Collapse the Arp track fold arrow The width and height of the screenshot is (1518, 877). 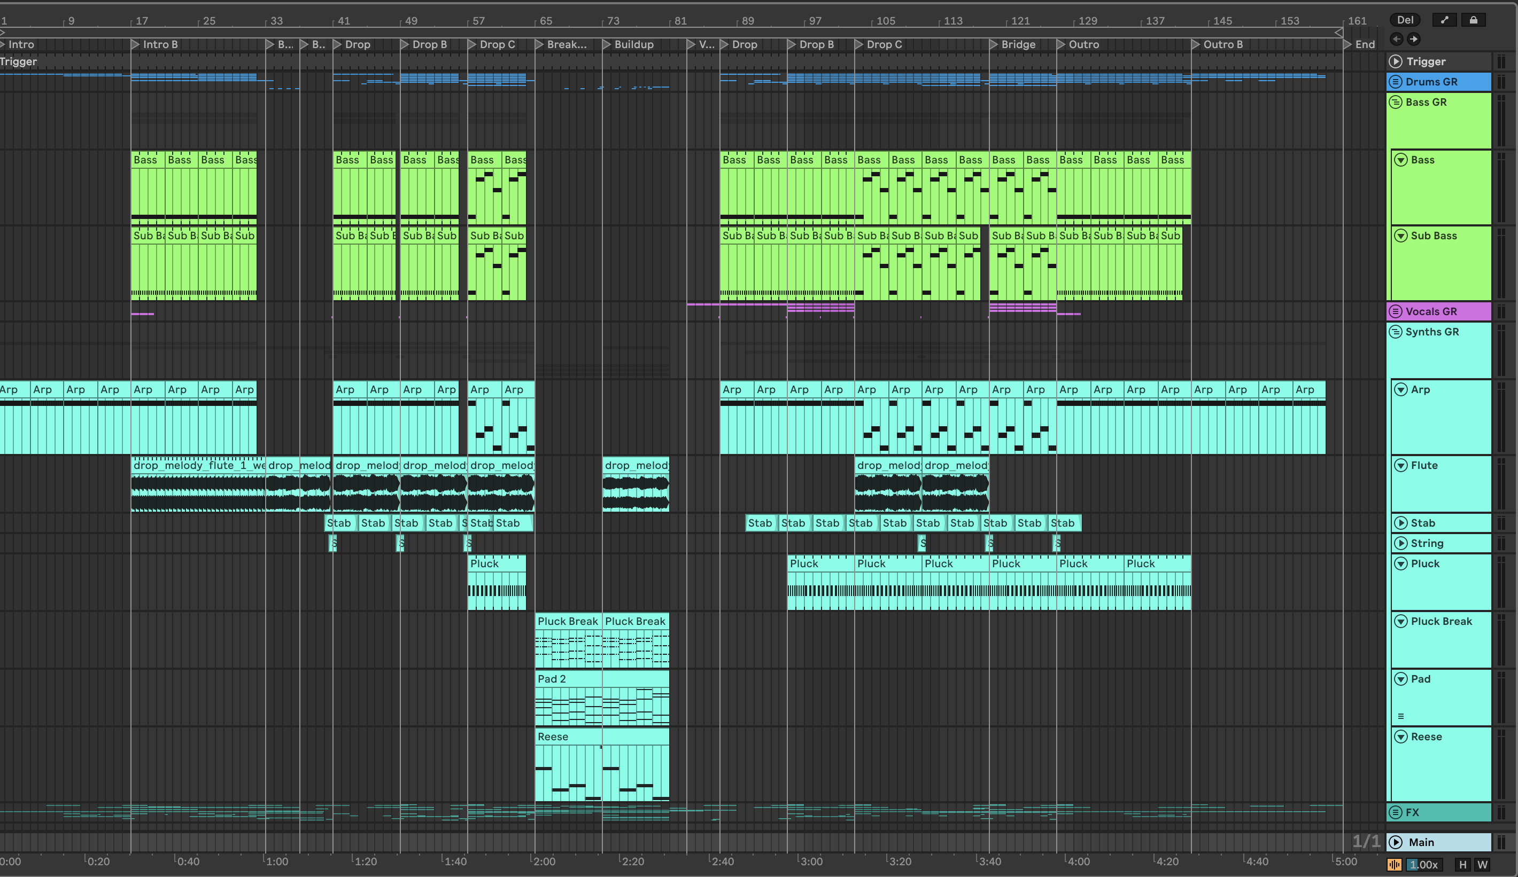[x=1401, y=390]
